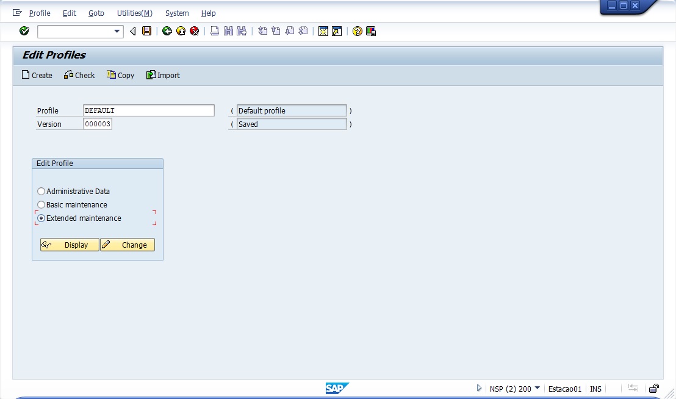Open the Utilities(M) menu
The height and width of the screenshot is (399, 676).
134,13
